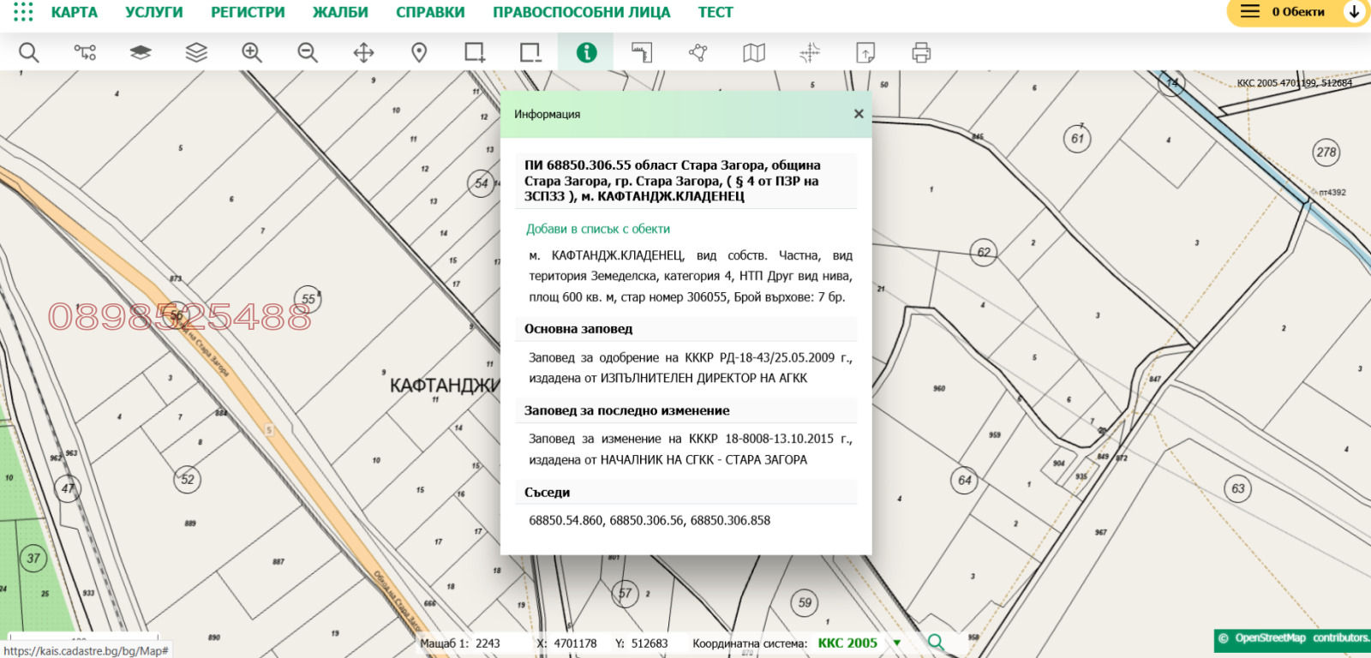Click 'Добави в списък с обекти' link
This screenshot has width=1371, height=658.
click(598, 229)
